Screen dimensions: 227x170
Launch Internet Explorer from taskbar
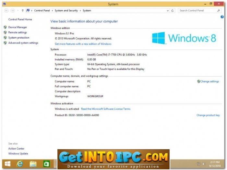click(20, 164)
